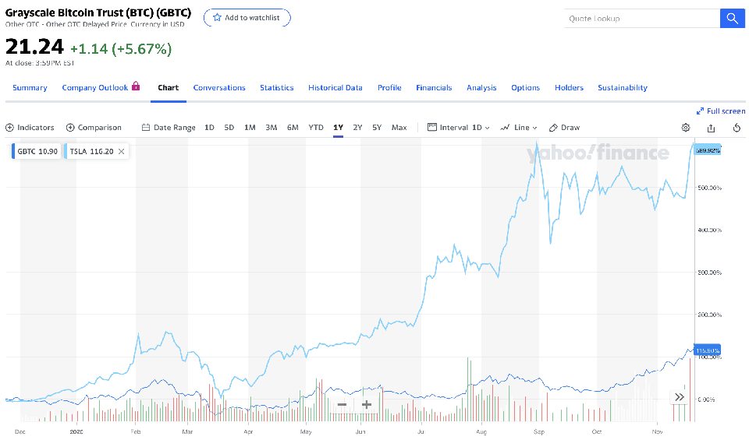Viewport: 749px width, 447px height.
Task: Select the 5D time range
Action: coord(229,128)
